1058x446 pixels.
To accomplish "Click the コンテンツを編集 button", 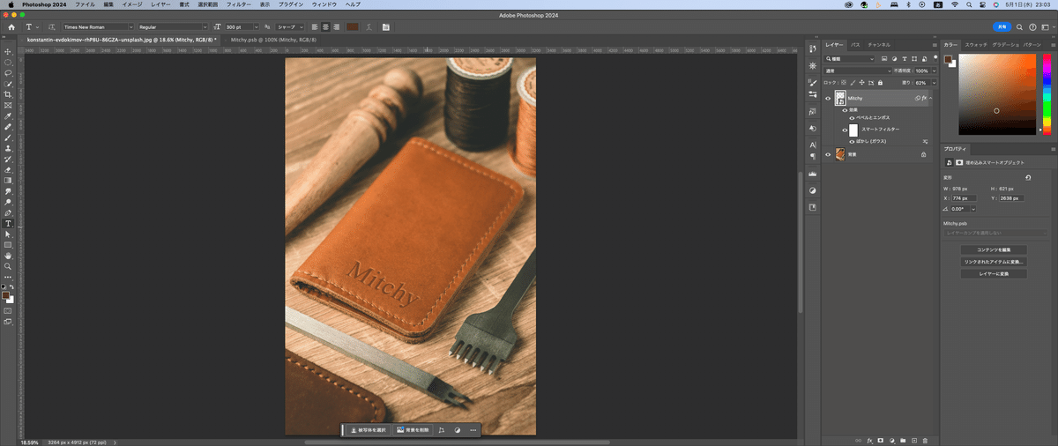I will (x=994, y=249).
